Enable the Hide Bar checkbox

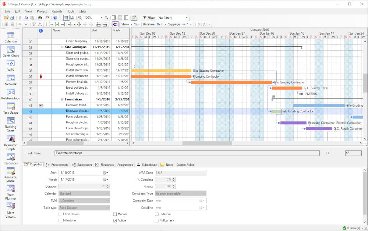point(157,214)
